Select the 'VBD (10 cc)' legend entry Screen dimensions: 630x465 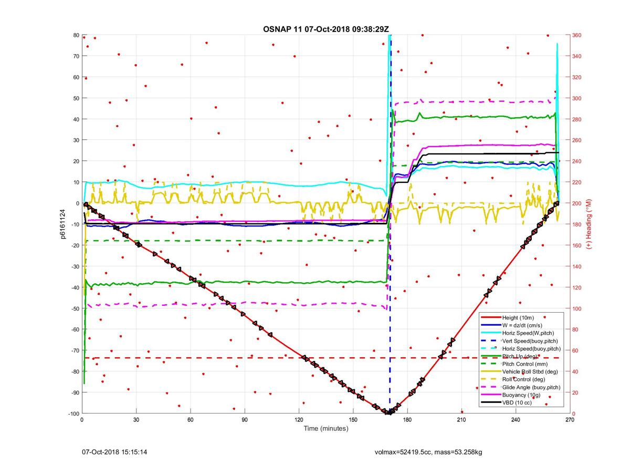coord(518,403)
